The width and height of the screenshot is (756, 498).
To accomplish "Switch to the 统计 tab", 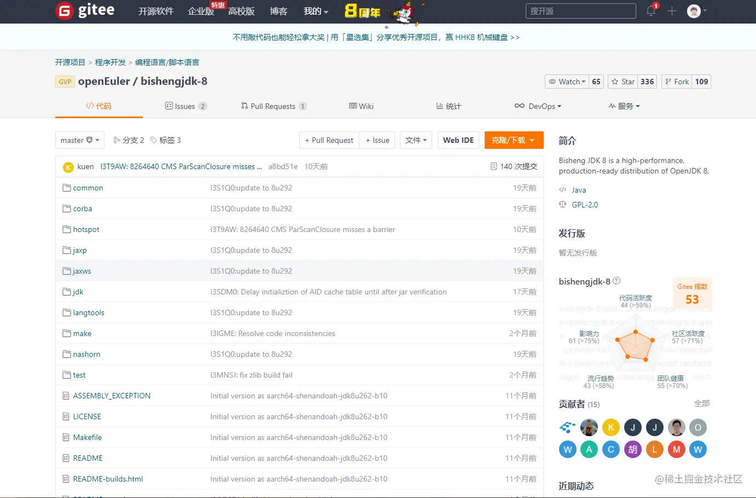I will pyautogui.click(x=449, y=106).
